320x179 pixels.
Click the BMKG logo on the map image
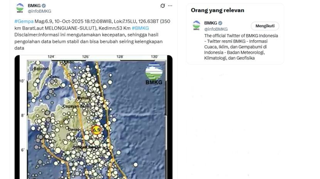pyautogui.click(x=154, y=74)
